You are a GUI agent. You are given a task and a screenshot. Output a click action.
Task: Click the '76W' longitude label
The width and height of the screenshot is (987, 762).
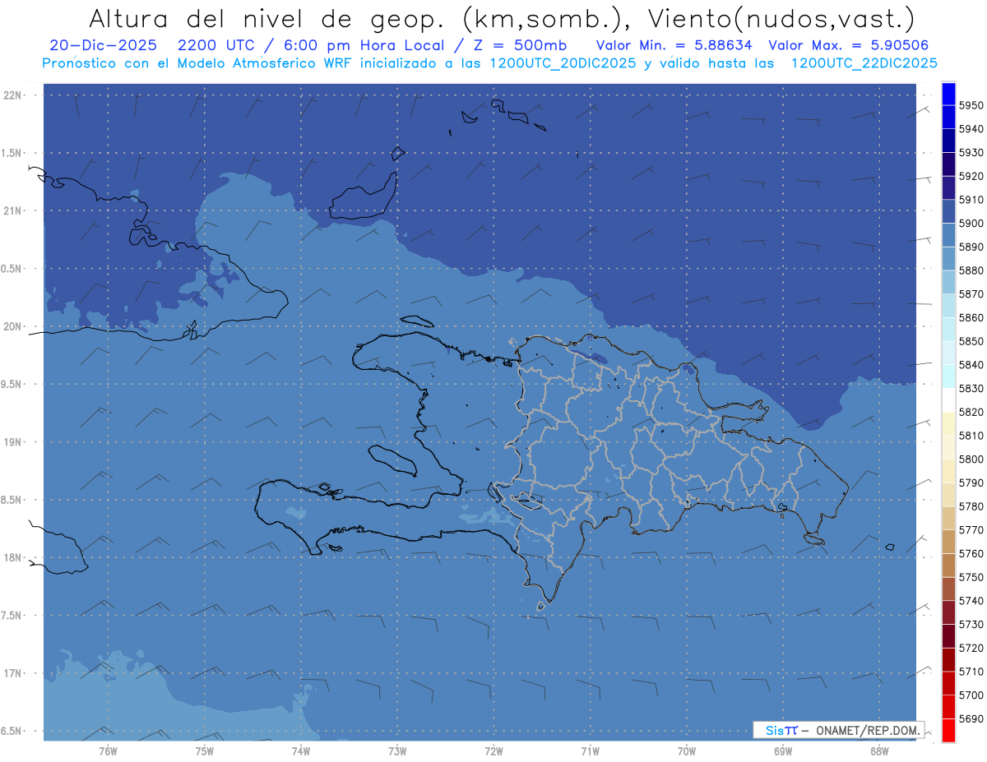[108, 751]
